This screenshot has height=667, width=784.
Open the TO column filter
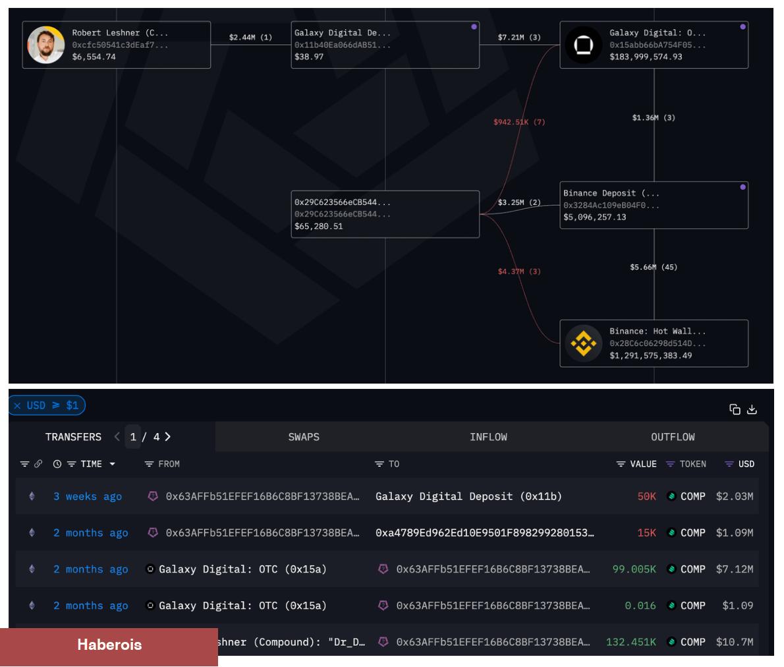379,464
